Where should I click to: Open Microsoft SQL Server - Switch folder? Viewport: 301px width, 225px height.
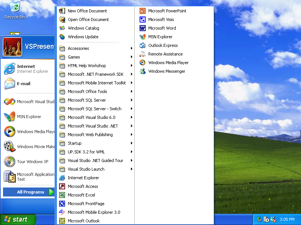point(96,109)
